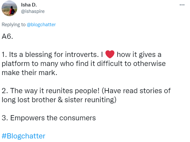
Task: Click the word 'introverts' in point one
Action: point(81,55)
